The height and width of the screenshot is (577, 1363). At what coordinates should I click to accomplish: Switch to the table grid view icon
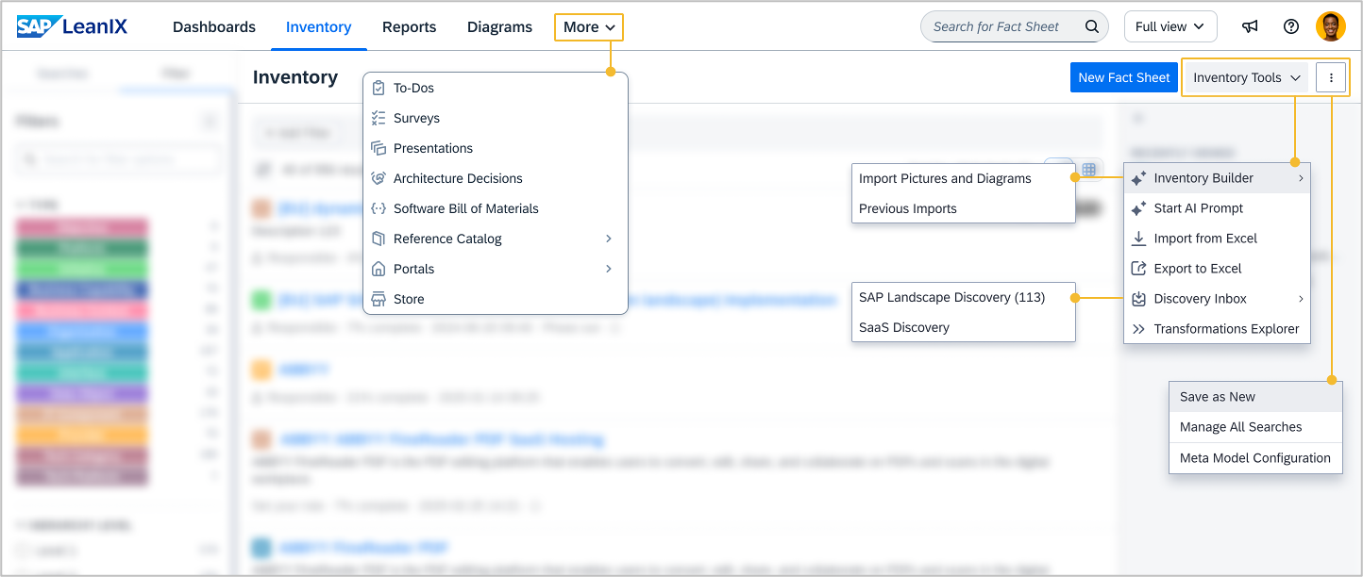coord(1088,170)
